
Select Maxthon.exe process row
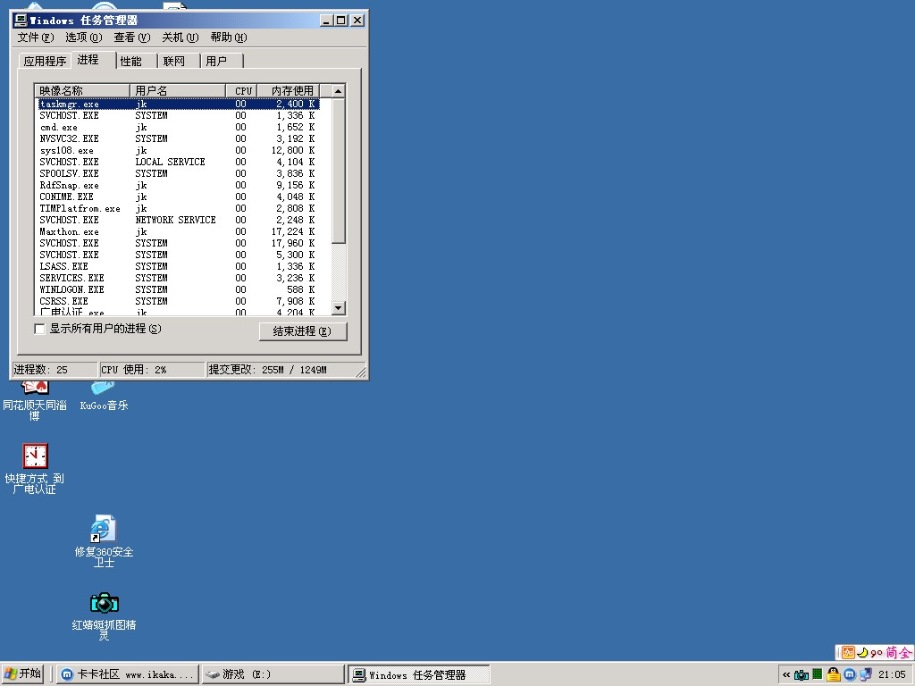179,231
